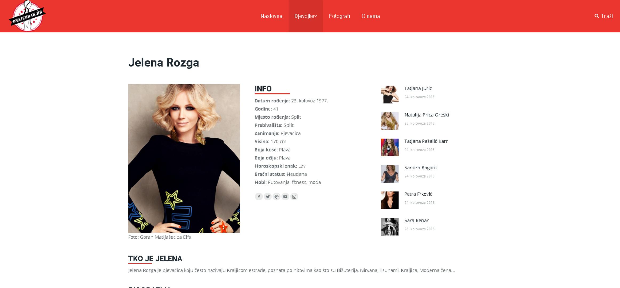The height and width of the screenshot is (288, 620).
Task: Visit the Instagram icon link
Action: [294, 197]
